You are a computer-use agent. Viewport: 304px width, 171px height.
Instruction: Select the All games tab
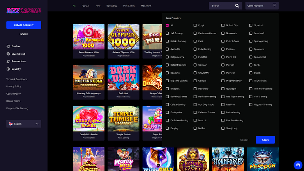coord(74,6)
